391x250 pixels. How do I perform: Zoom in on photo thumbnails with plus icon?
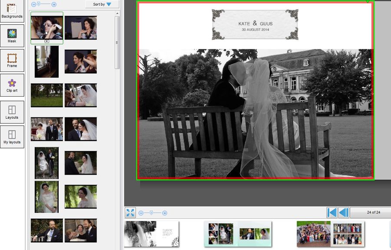tap(53, 4)
